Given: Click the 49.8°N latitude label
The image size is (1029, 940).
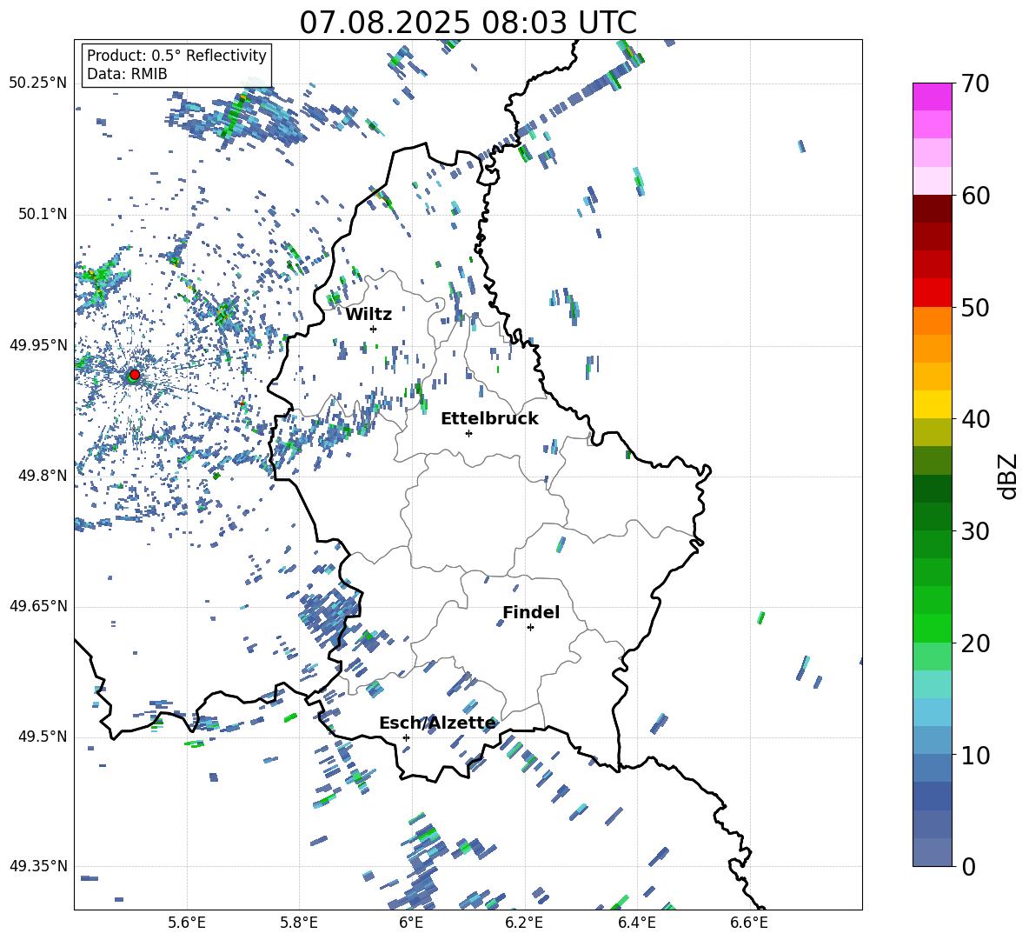Looking at the screenshot, I should click(43, 476).
